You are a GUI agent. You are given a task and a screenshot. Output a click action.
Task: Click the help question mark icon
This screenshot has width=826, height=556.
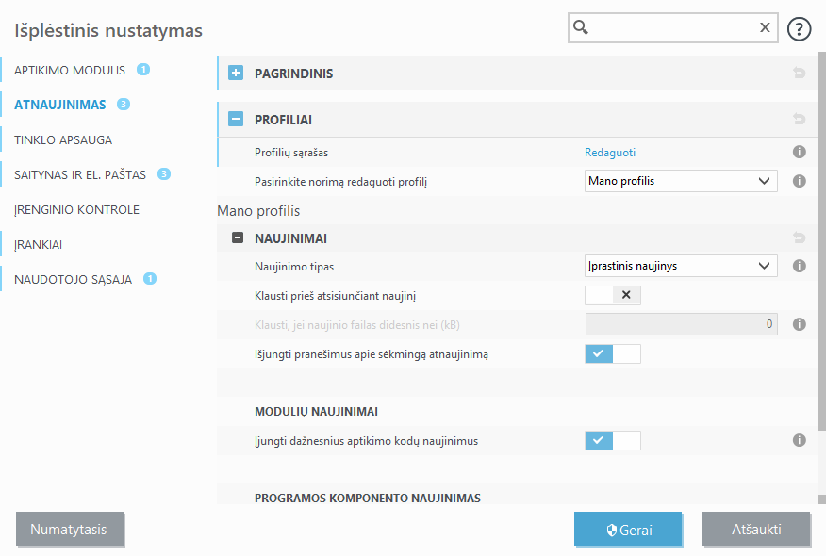pos(799,28)
